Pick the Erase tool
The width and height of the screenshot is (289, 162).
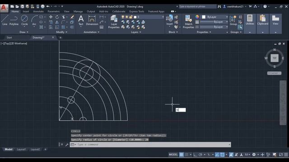[72, 17]
